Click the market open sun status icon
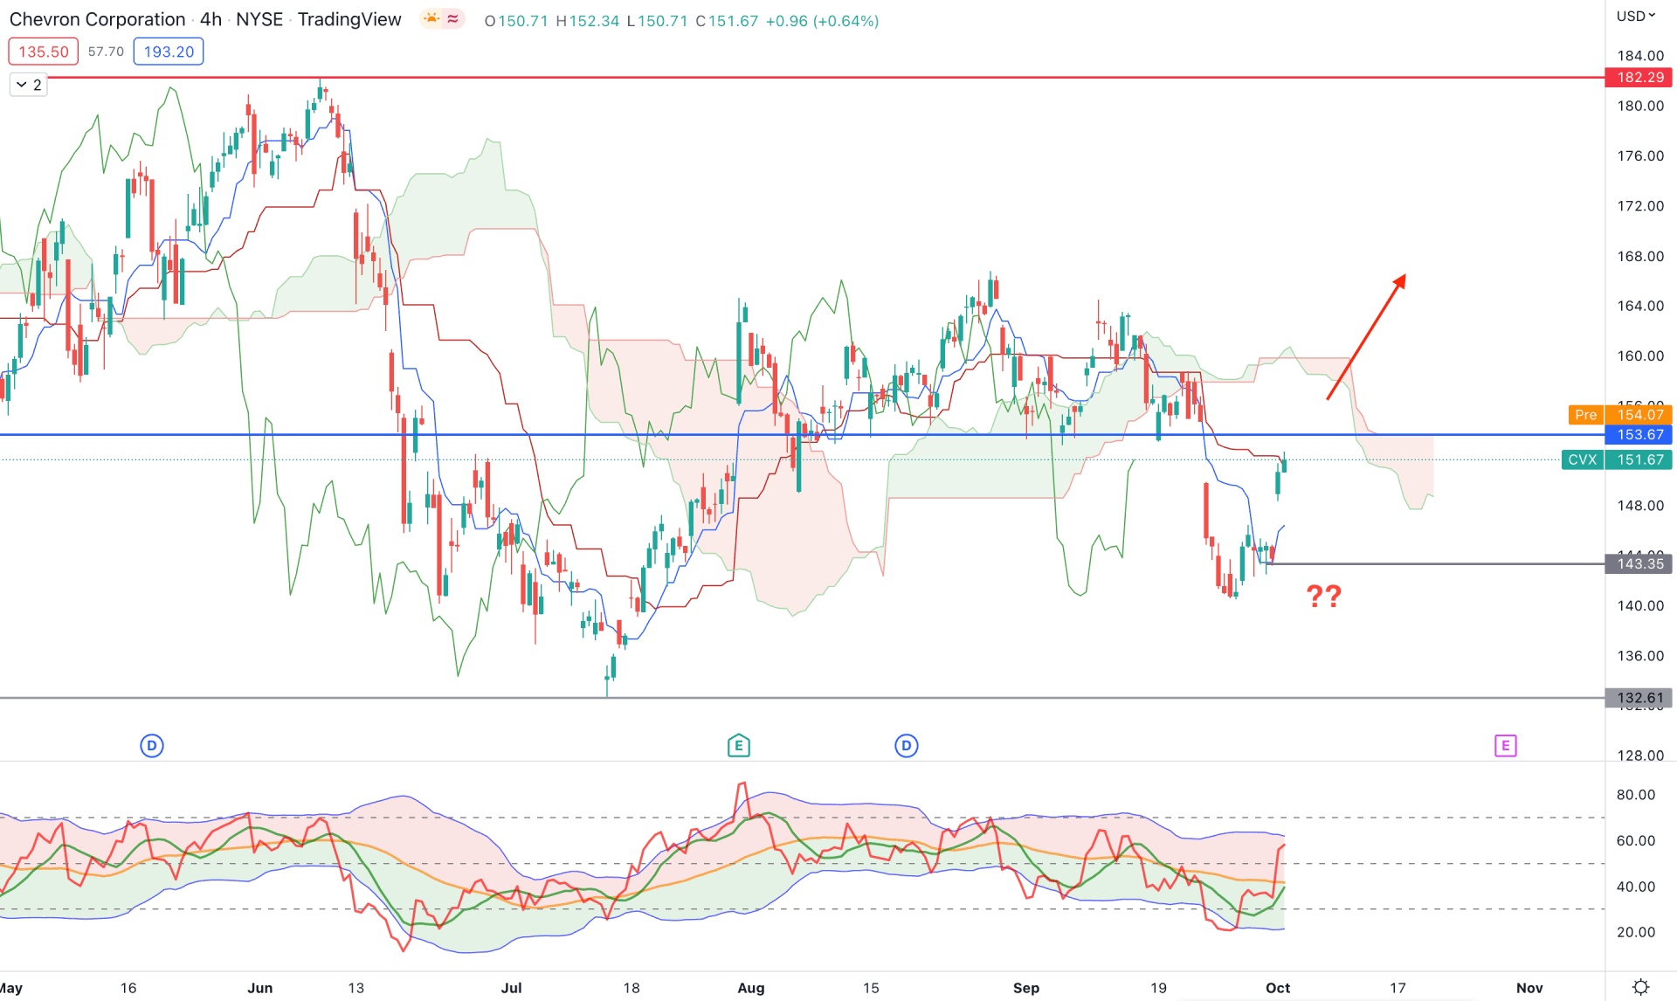Screen dimensions: 1677x1001 click(x=431, y=18)
